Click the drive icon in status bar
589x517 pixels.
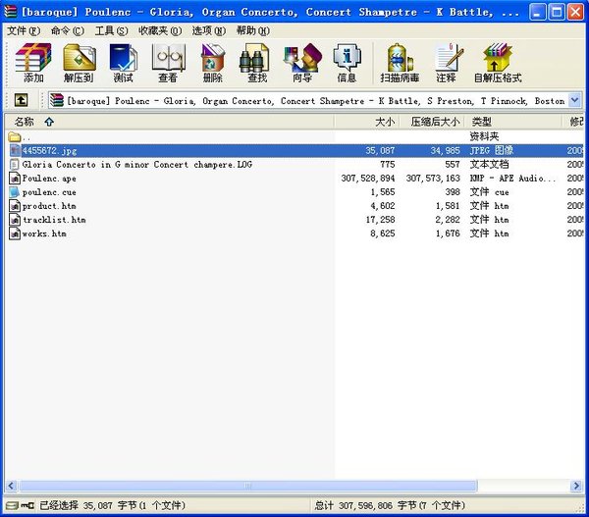[12, 505]
